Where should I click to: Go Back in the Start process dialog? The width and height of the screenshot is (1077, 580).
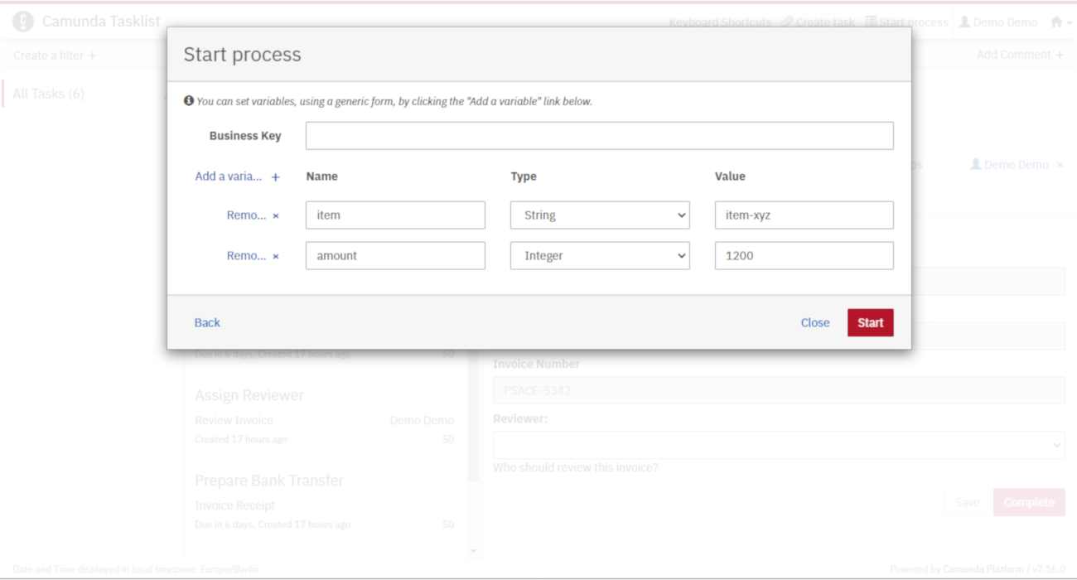(x=207, y=323)
